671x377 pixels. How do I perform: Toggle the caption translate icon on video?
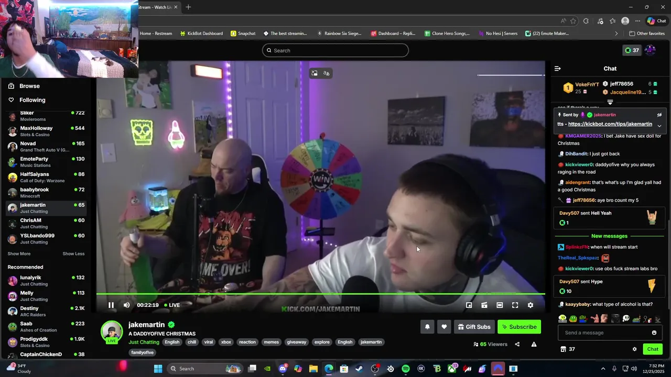coord(326,73)
